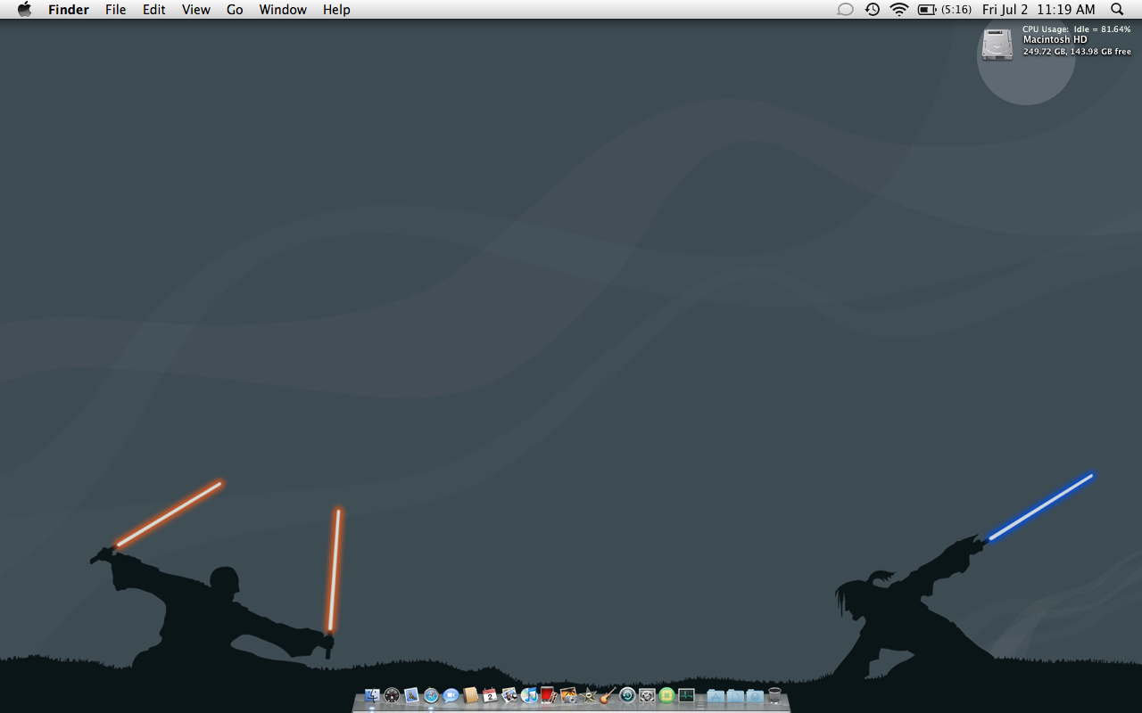Launch Time Machine from the Dock
1142x713 pixels.
coord(627,695)
